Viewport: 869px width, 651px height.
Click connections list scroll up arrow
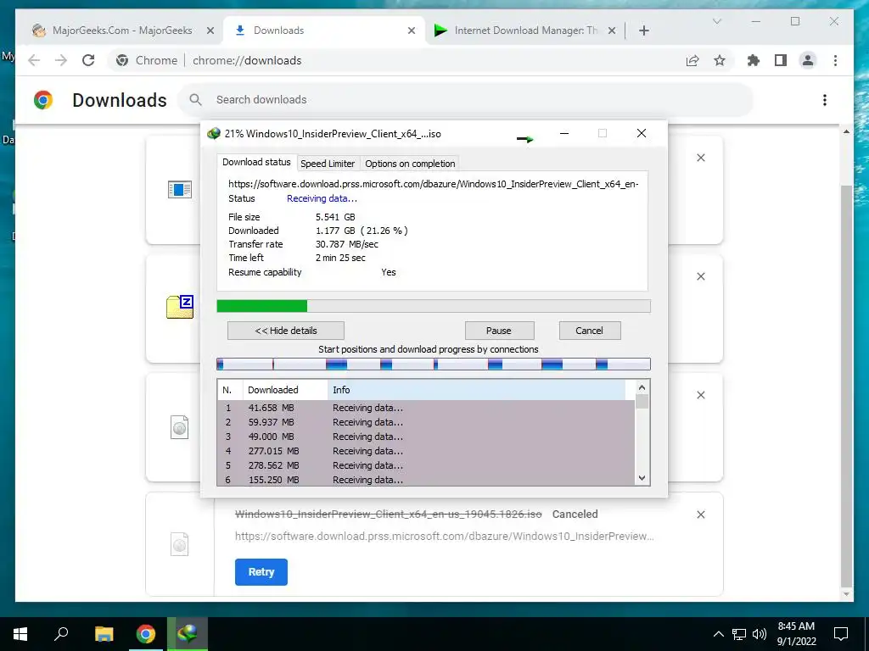(x=642, y=387)
